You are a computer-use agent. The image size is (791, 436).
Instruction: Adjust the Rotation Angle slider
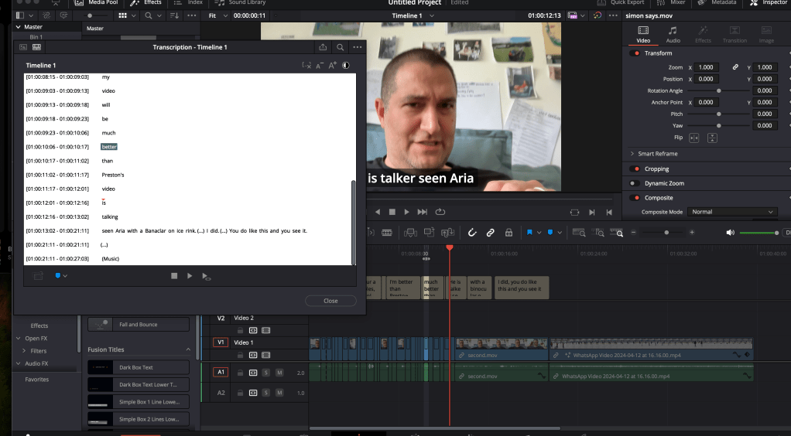tap(718, 90)
